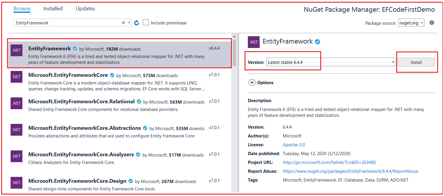Screen dimensions: 444x196
Task: Open NuGet settings via the gear icon
Action: 432,22
